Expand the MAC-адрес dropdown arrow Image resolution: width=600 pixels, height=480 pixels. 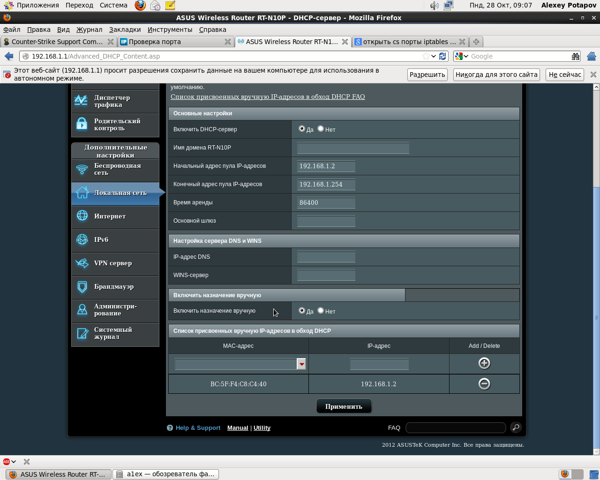301,364
